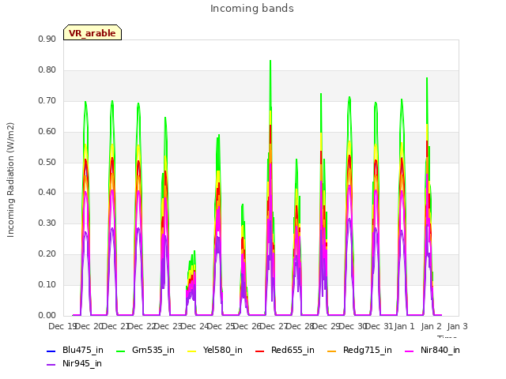Click the Incoming bands chart title
The image size is (506, 379).
(x=252, y=9)
